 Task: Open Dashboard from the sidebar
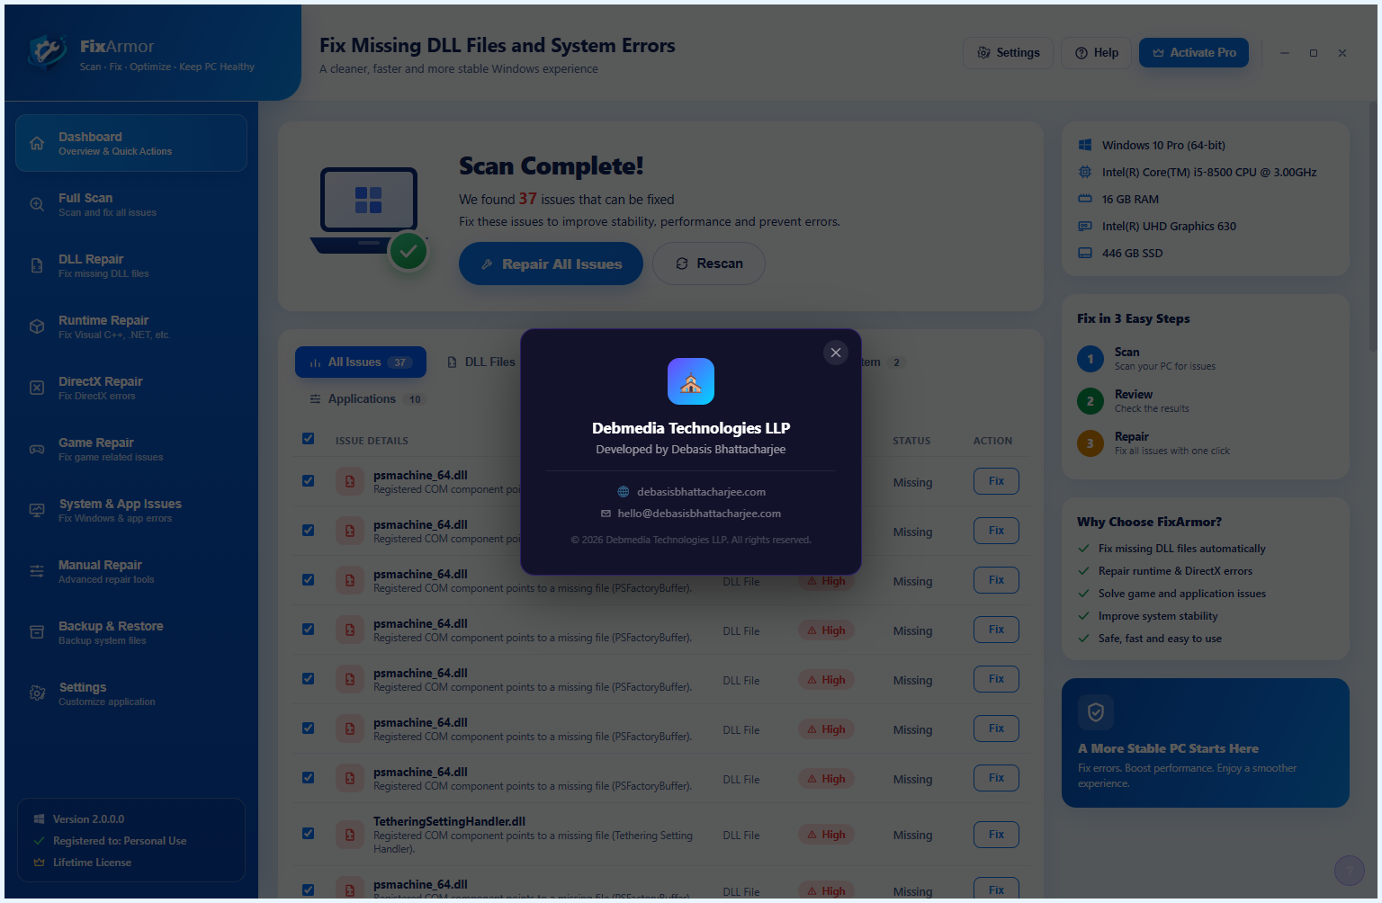pos(131,143)
